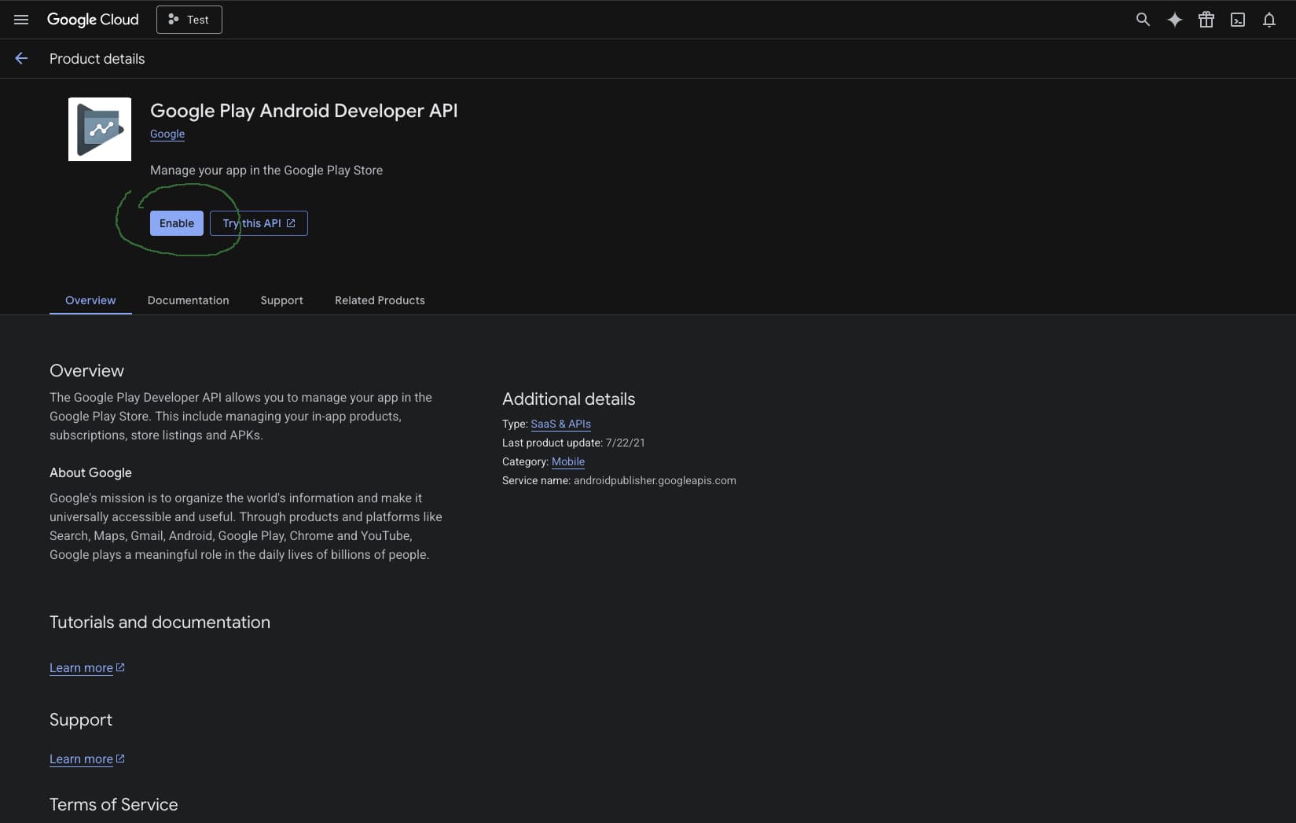
Task: Click the androidpublisher.googleapis.com service name
Action: click(x=655, y=480)
